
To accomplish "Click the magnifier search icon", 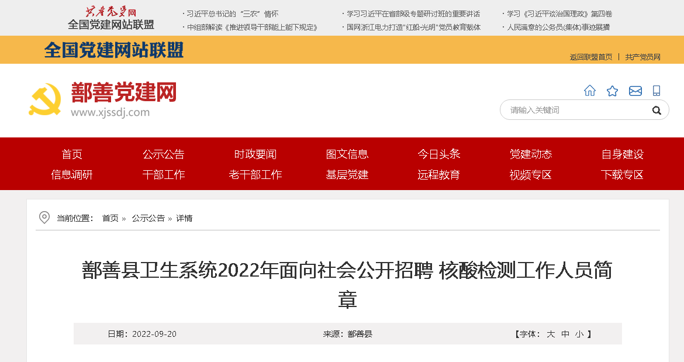I will pyautogui.click(x=657, y=111).
